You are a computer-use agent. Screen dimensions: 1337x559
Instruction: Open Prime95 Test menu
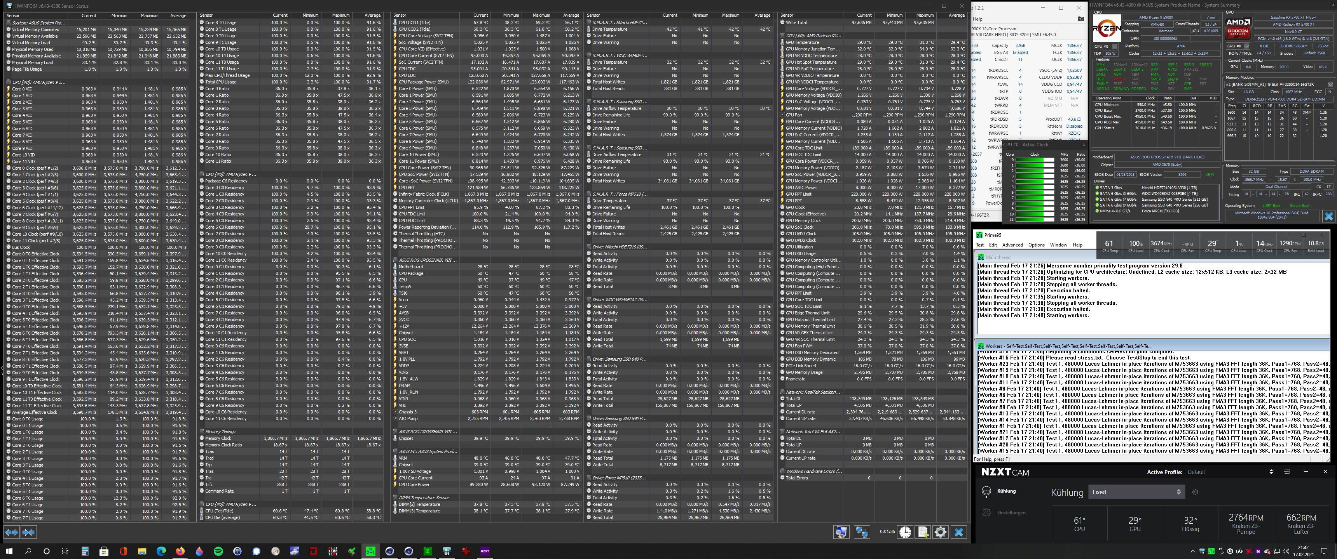pos(980,245)
